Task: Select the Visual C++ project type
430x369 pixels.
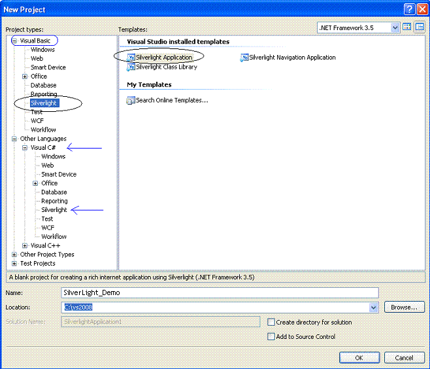Action: click(46, 246)
